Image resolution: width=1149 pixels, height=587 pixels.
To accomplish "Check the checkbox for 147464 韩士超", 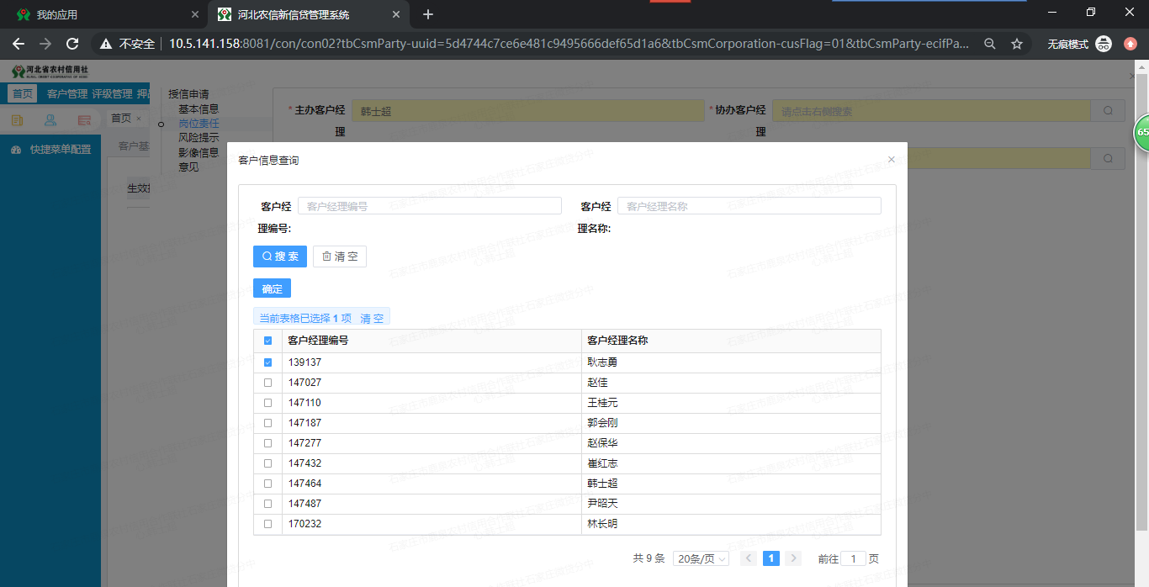I will pos(267,484).
